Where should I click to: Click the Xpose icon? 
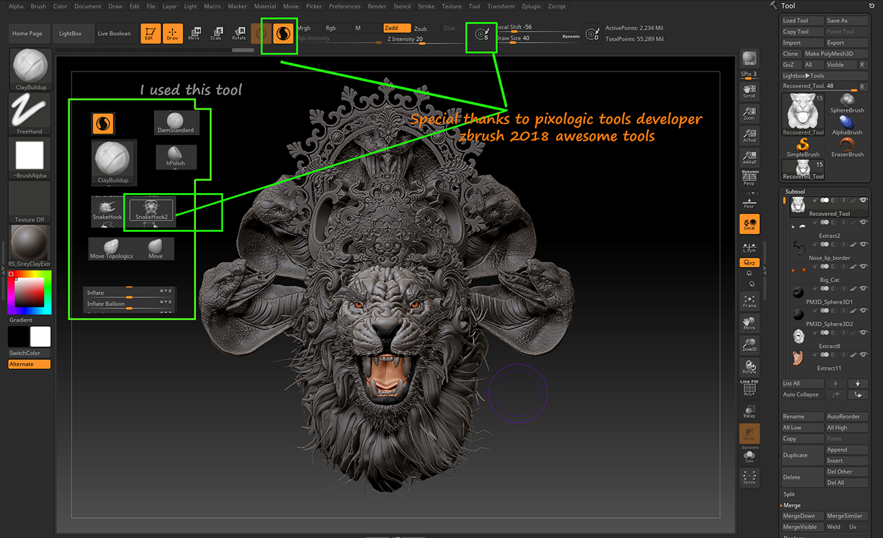coord(749,477)
